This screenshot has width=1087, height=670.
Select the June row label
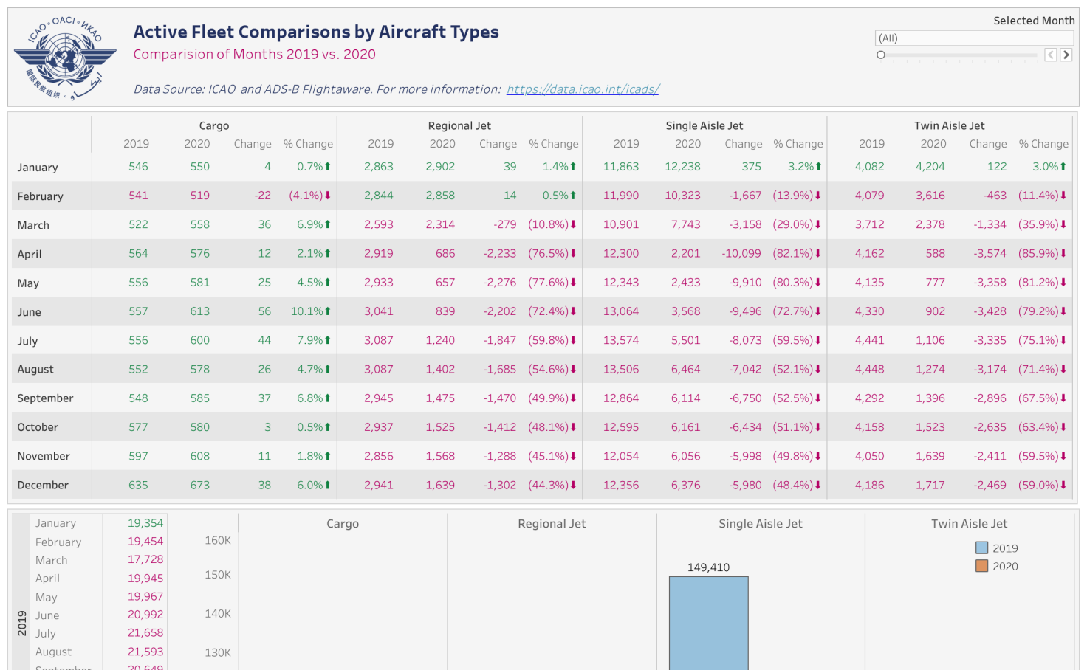point(30,312)
